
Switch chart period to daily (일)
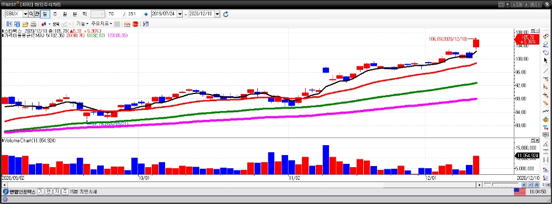pyautogui.click(x=45, y=14)
